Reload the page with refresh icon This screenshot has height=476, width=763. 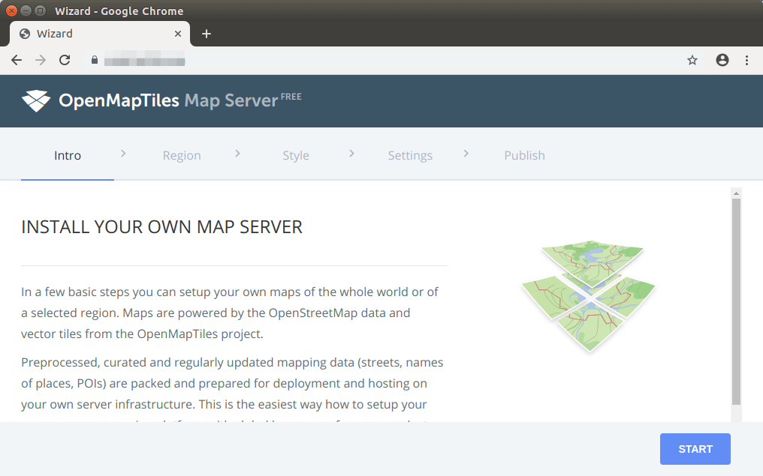[x=65, y=60]
